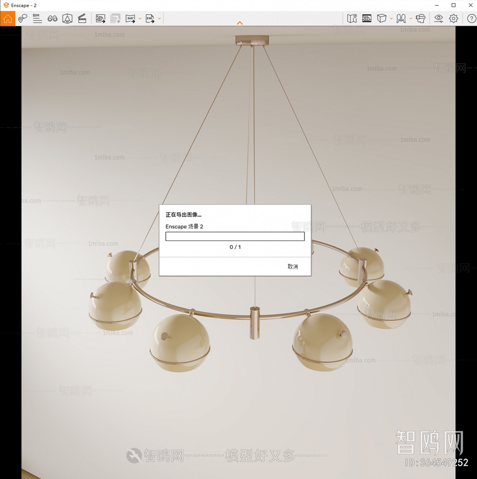Open the help question mark icon
477x479 pixels.
[x=472, y=19]
